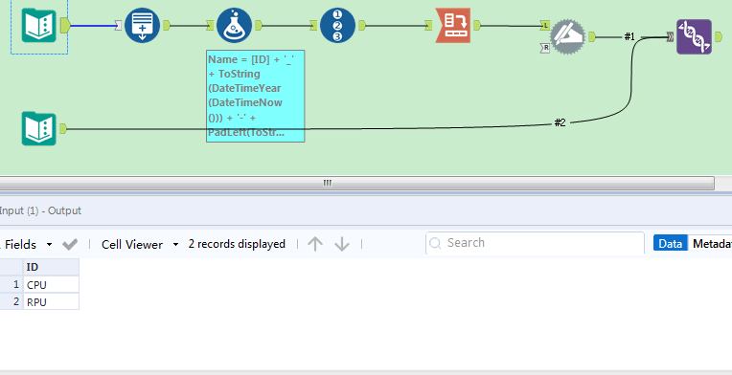Switch to the Data view tab

click(671, 243)
